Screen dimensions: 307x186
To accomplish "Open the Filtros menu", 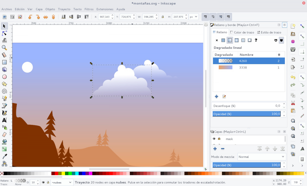I will pyautogui.click(x=89, y=9).
